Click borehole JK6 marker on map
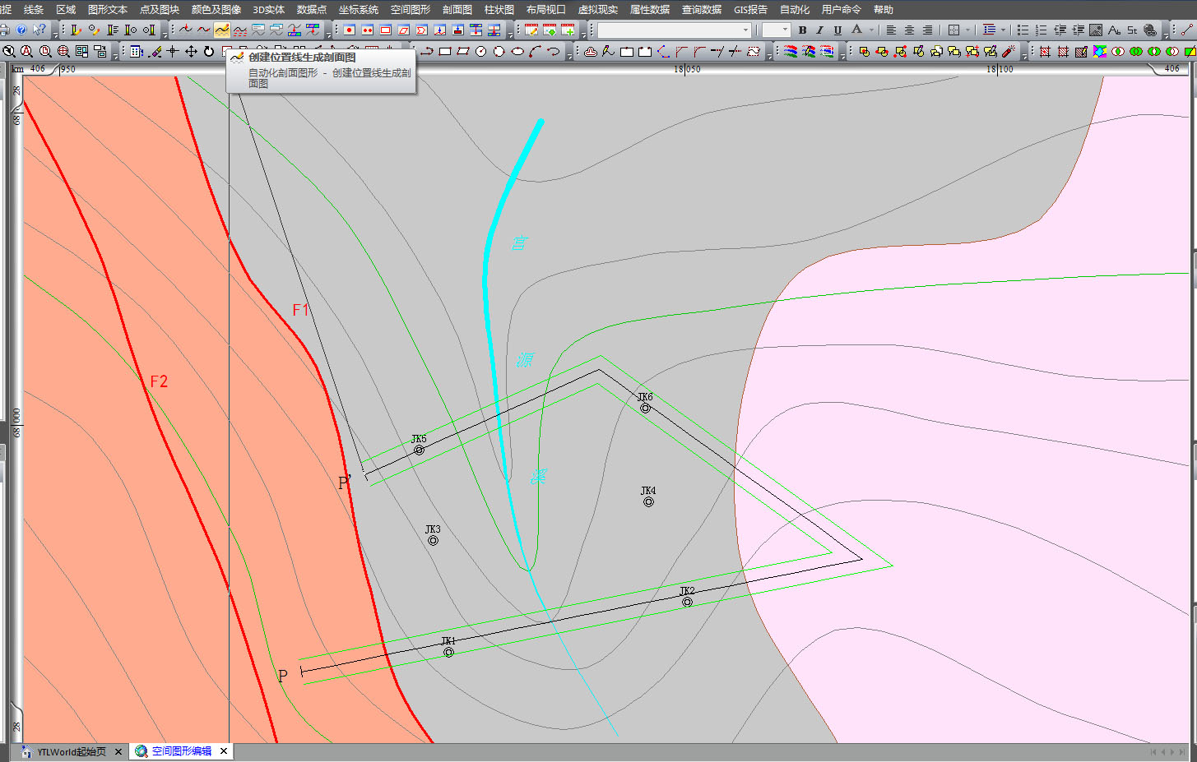This screenshot has height=762, width=1197. click(645, 408)
